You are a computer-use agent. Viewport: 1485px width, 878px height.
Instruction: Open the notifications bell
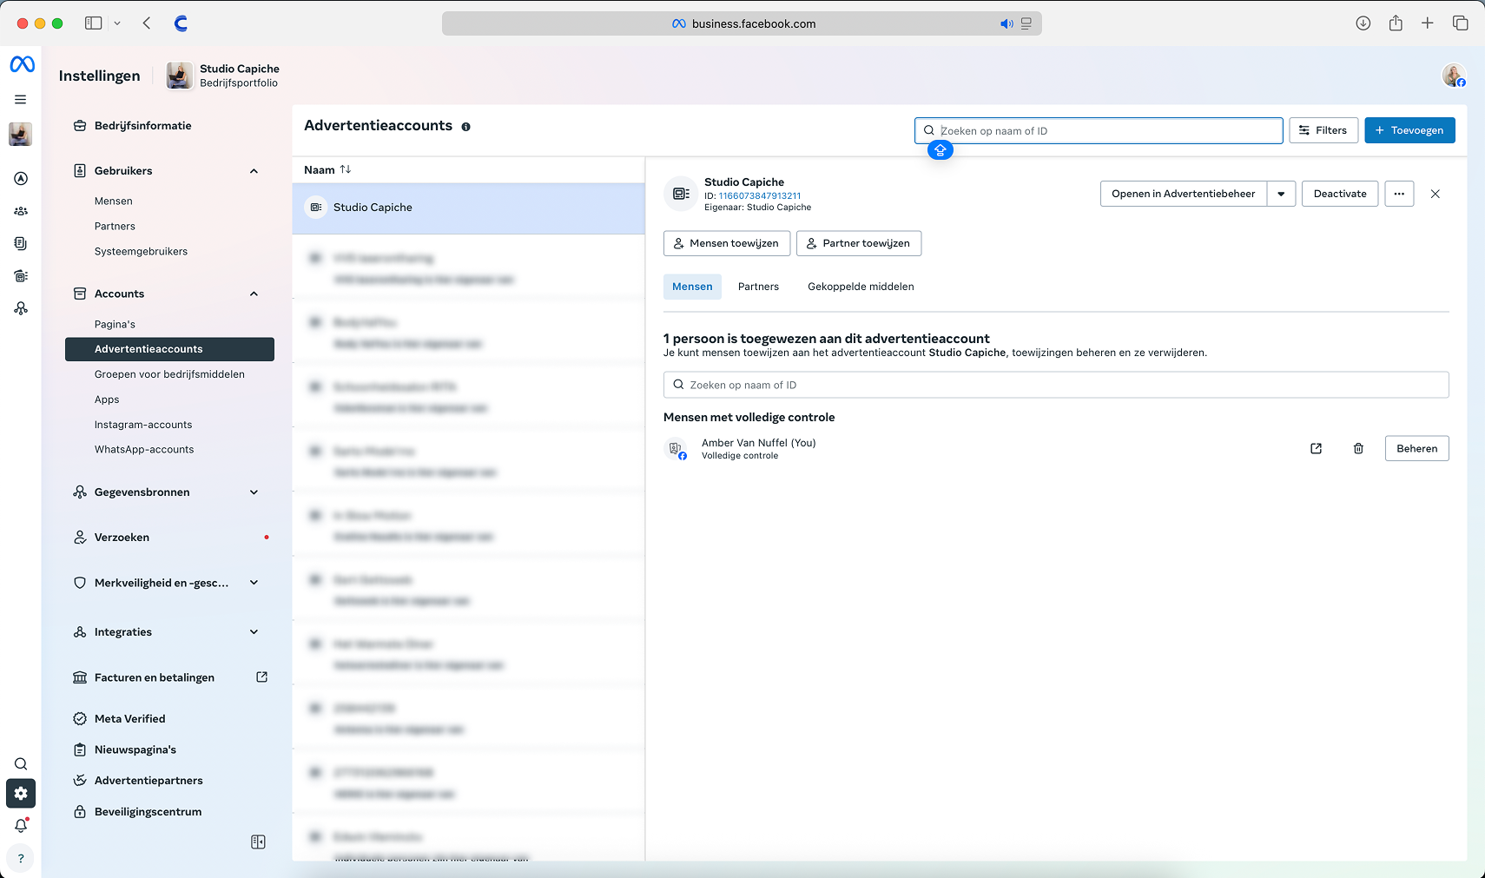(21, 826)
